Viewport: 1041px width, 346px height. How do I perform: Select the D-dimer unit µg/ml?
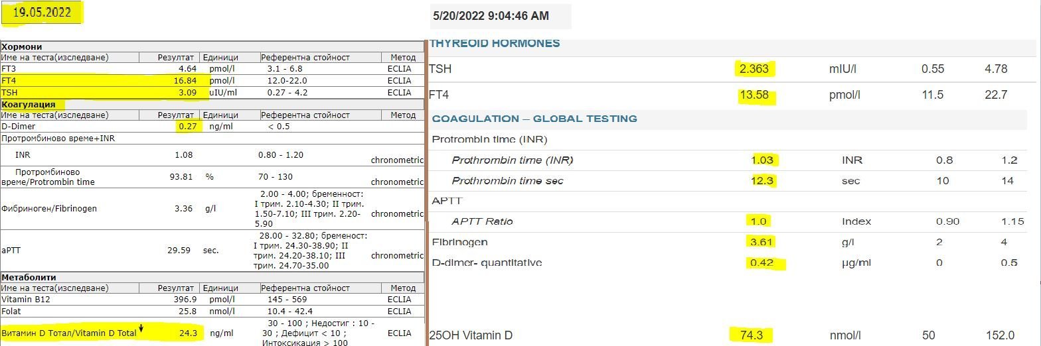[x=856, y=263]
